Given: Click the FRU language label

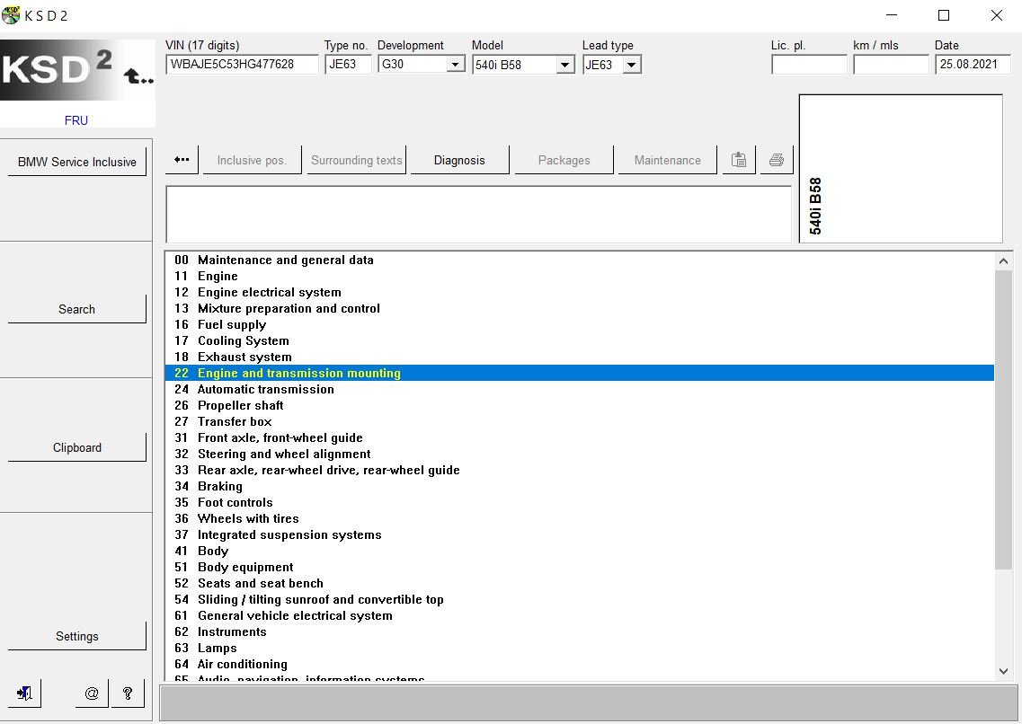Looking at the screenshot, I should point(76,120).
